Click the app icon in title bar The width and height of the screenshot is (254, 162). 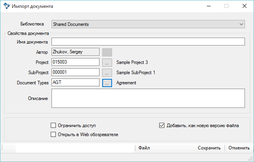6,6
